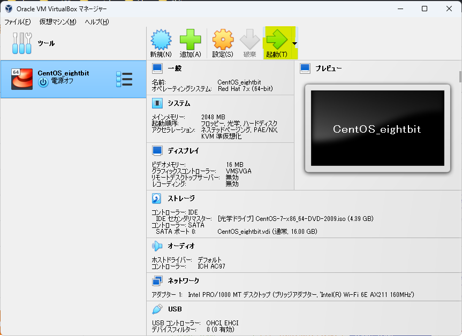Click the CentOS_eightbit preview thumbnail
Image resolution: width=462 pixels, height=336 pixels.
pyautogui.click(x=377, y=128)
